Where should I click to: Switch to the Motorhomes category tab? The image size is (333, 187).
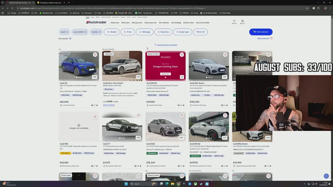tap(106, 17)
